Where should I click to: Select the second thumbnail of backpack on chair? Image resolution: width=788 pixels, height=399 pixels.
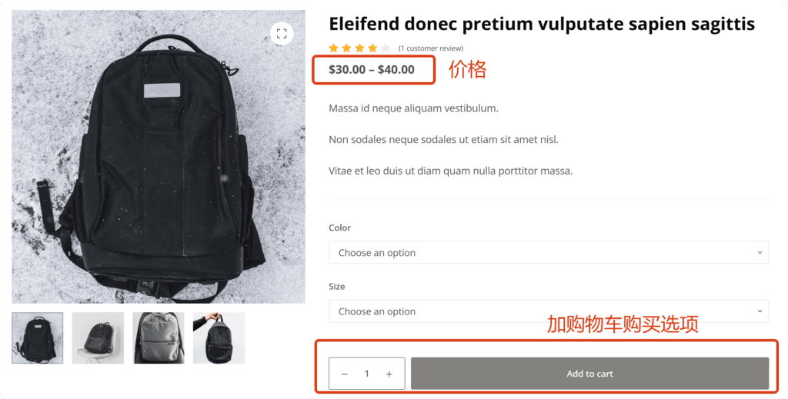[x=98, y=337]
